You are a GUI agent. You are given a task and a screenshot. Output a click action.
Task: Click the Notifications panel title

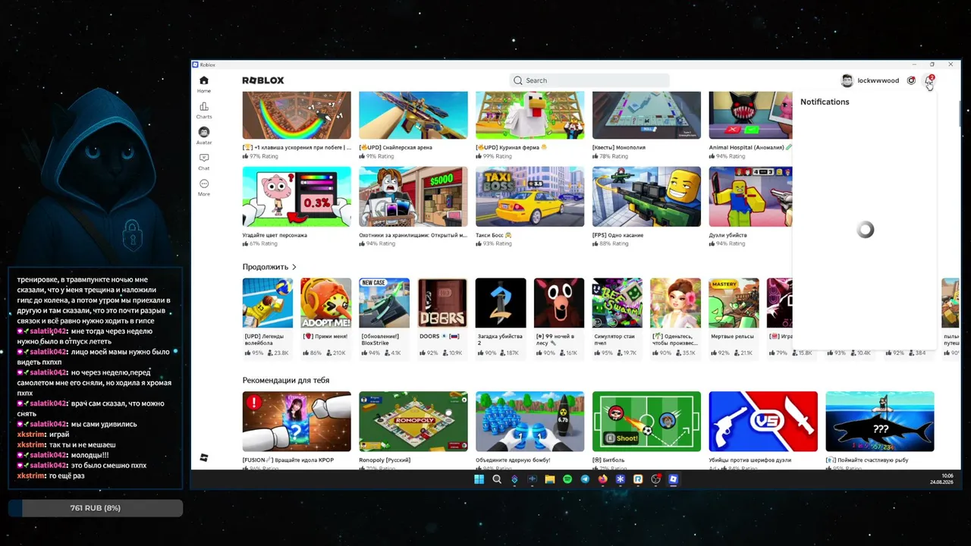point(825,102)
